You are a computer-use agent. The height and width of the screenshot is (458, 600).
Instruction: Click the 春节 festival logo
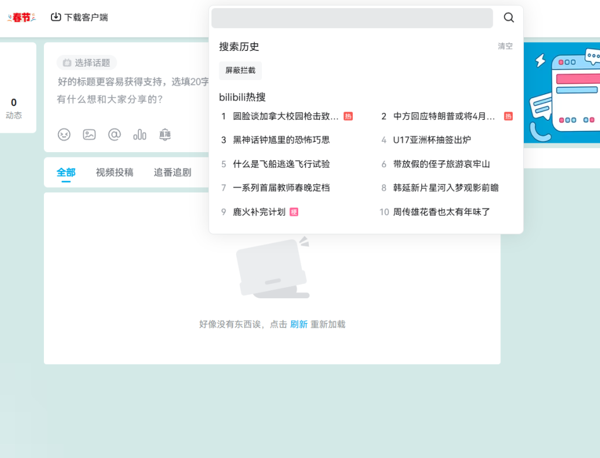(x=22, y=18)
